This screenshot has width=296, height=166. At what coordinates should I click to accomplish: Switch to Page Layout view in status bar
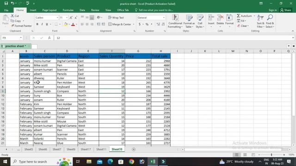tap(245, 155)
